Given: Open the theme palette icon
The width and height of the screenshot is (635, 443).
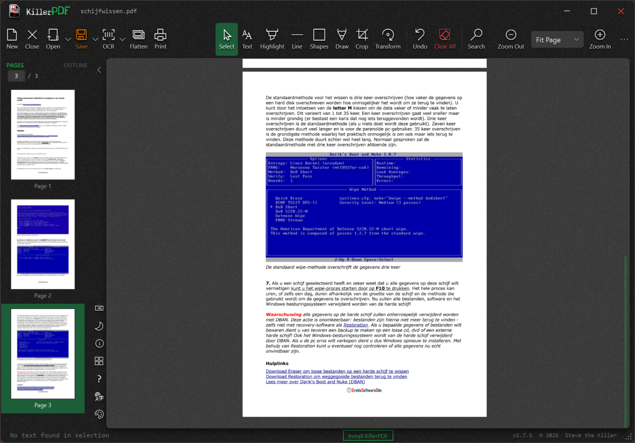Looking at the screenshot, I should [x=99, y=414].
